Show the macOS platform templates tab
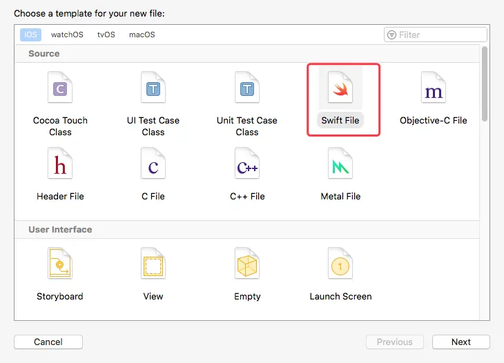 pos(142,35)
